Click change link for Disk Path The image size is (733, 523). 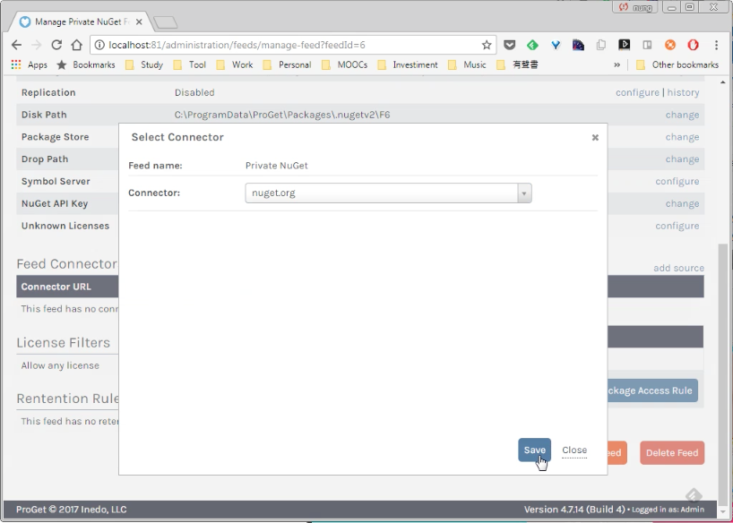coord(682,115)
